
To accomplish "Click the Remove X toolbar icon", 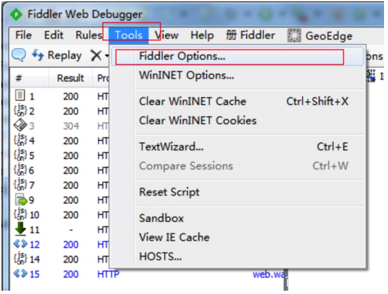I will point(96,55).
